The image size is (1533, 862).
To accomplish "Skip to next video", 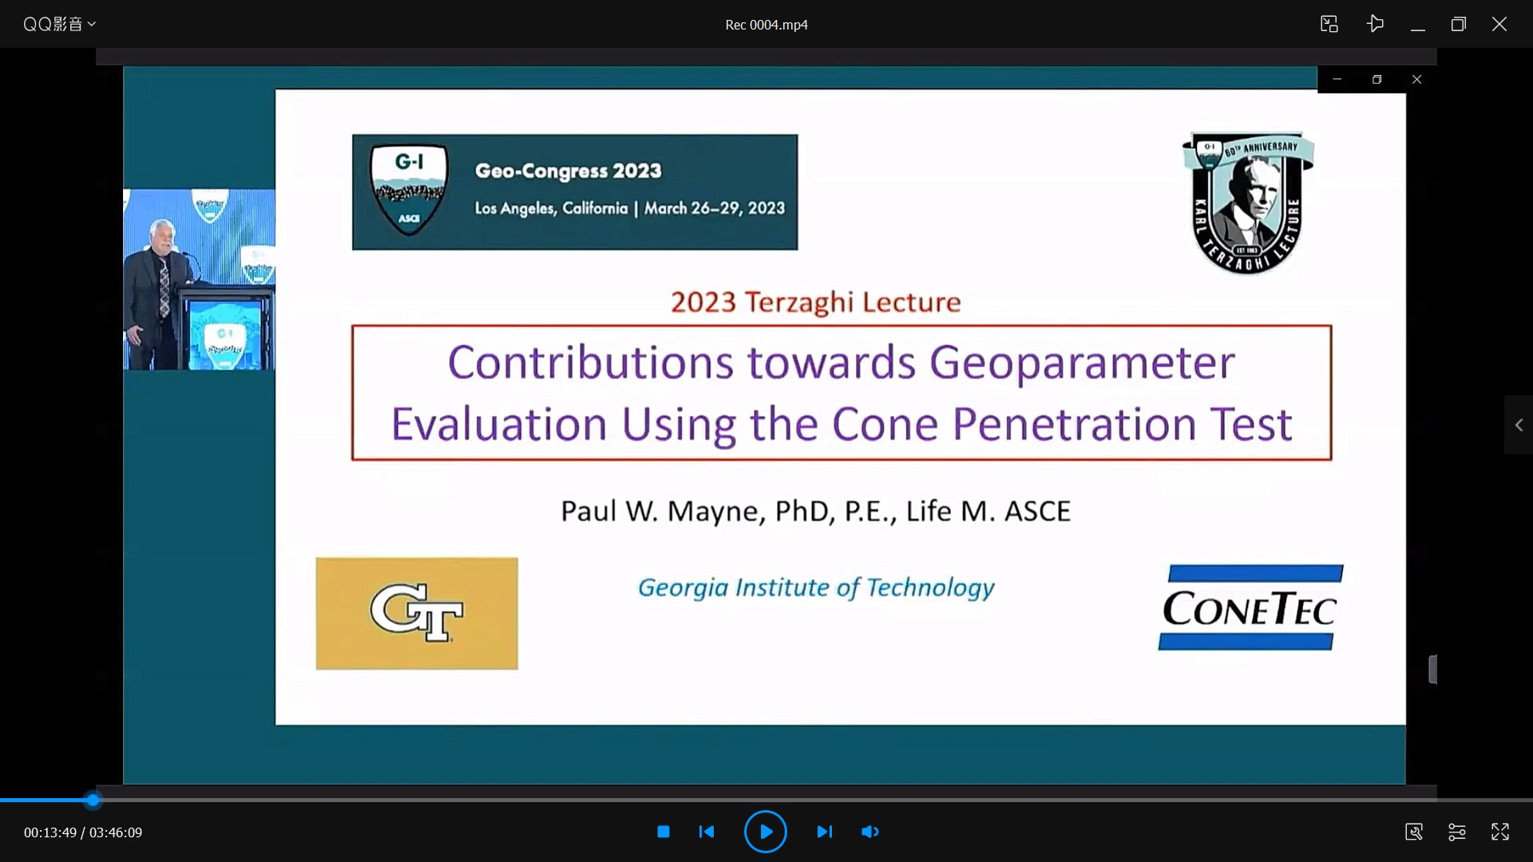I will point(824,832).
